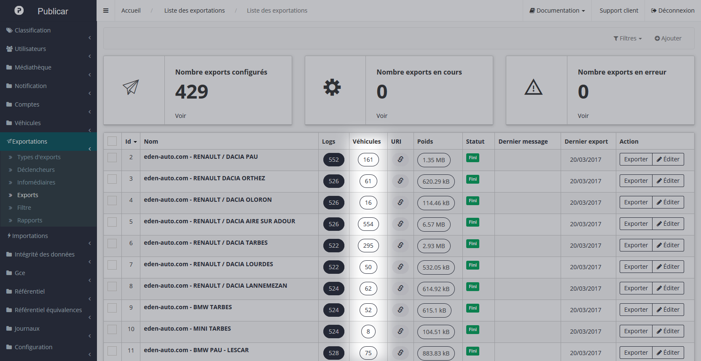Open URI link icon for DACIA LANNEMEZAN
Screen dimensions: 701x361
point(400,288)
